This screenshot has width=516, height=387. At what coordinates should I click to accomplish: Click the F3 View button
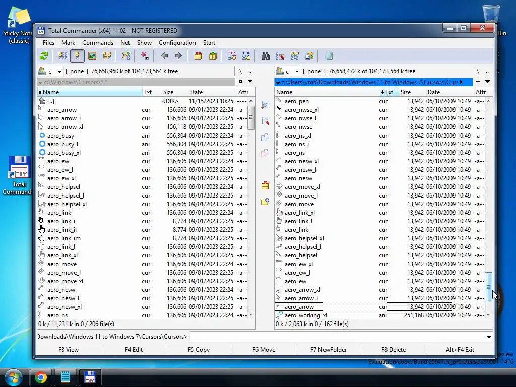(x=69, y=350)
